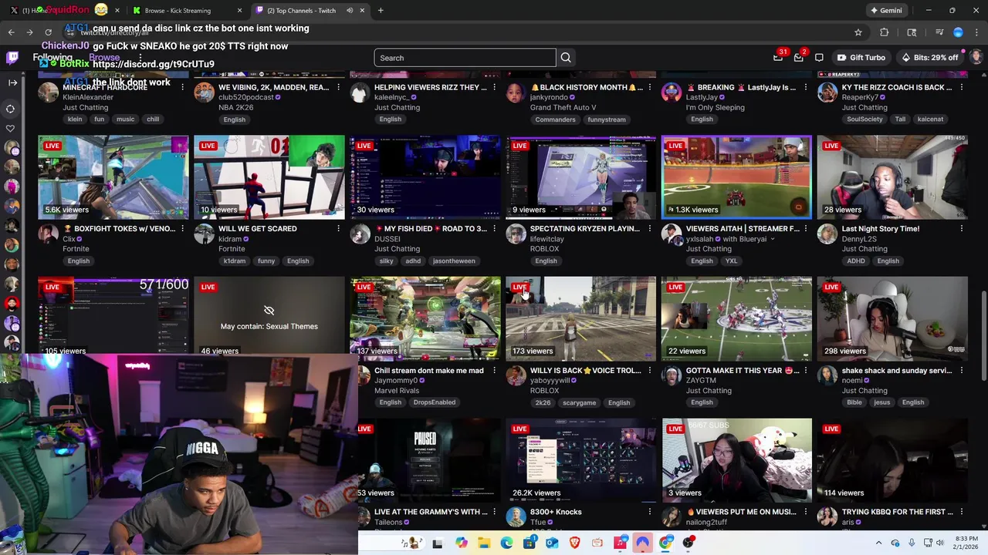Open options for MY FISH DIED stream

tap(494, 229)
